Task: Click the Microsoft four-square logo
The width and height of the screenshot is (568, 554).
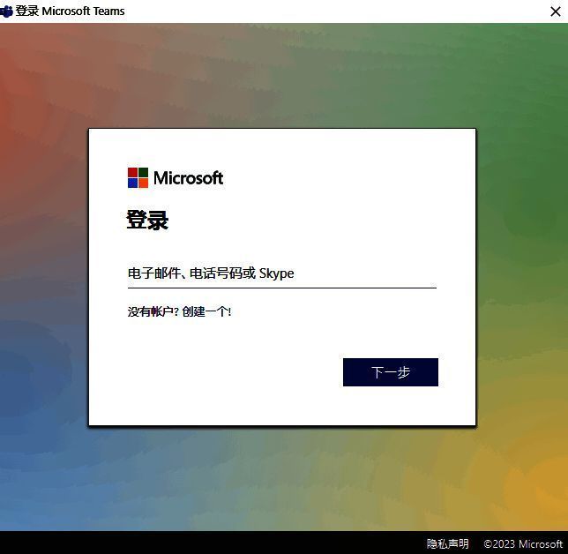Action: click(x=138, y=177)
